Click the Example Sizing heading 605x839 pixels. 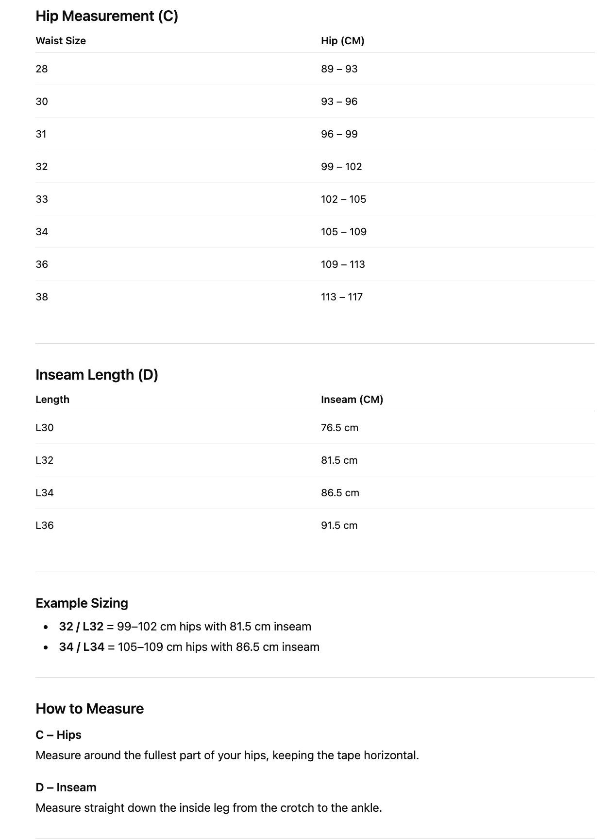coord(82,603)
